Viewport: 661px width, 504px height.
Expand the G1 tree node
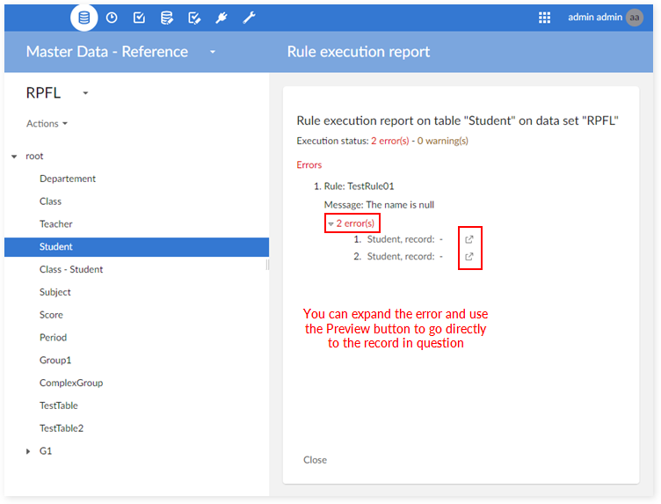(28, 451)
